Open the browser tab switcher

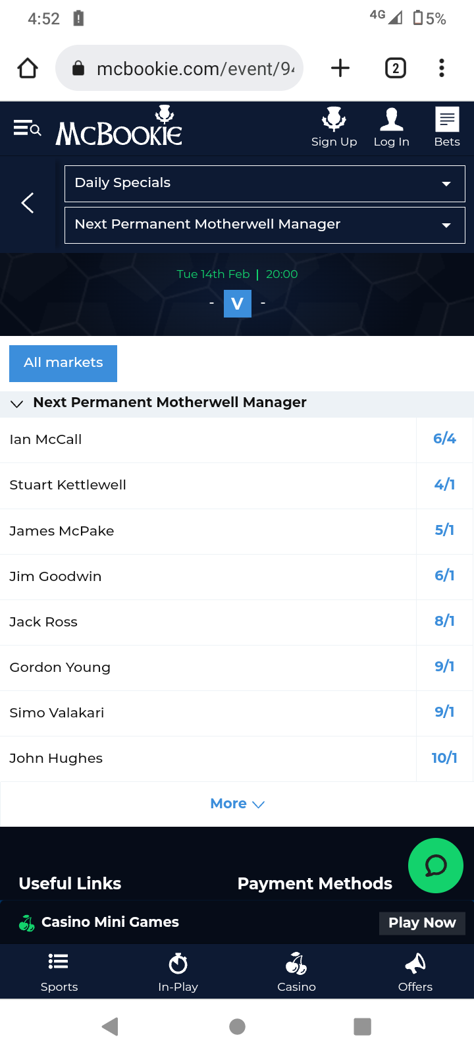point(395,68)
